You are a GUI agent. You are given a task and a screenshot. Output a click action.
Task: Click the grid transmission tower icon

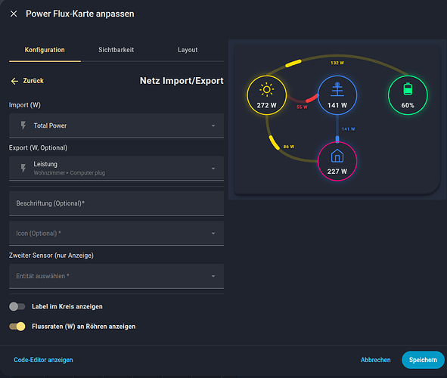pyautogui.click(x=337, y=89)
